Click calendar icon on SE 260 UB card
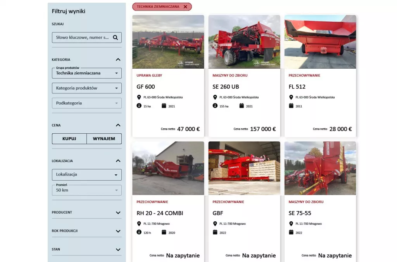The height and width of the screenshot is (262, 397). click(242, 106)
